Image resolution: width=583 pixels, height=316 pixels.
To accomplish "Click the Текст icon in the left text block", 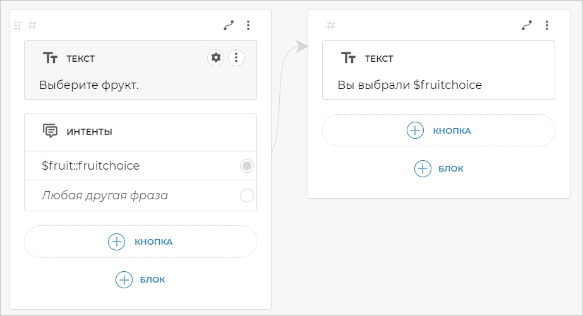I will [50, 59].
